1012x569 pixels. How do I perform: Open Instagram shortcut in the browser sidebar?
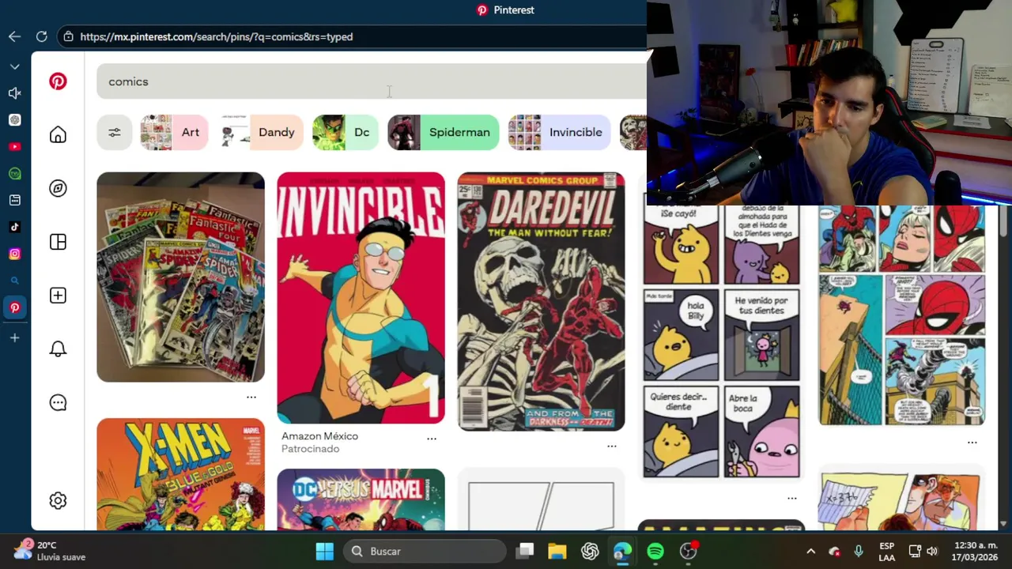click(x=14, y=254)
